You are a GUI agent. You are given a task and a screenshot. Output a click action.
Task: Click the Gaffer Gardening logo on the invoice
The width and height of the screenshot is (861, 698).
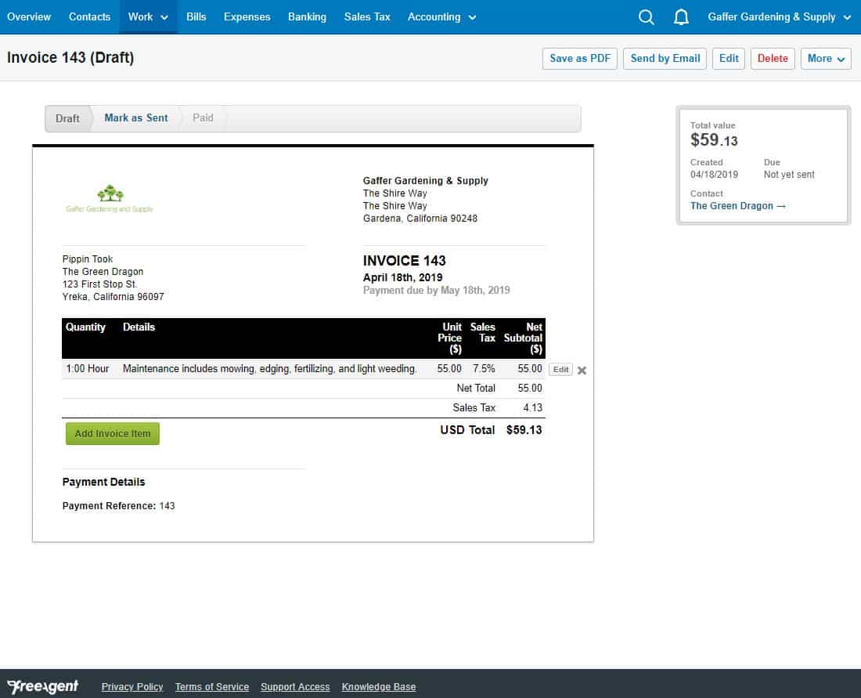tap(110, 198)
